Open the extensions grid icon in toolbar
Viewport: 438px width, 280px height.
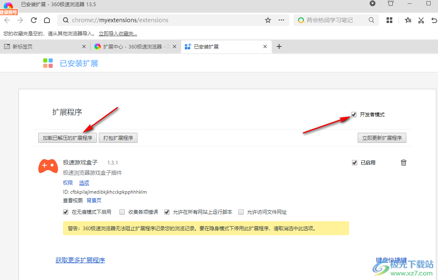click(389, 20)
